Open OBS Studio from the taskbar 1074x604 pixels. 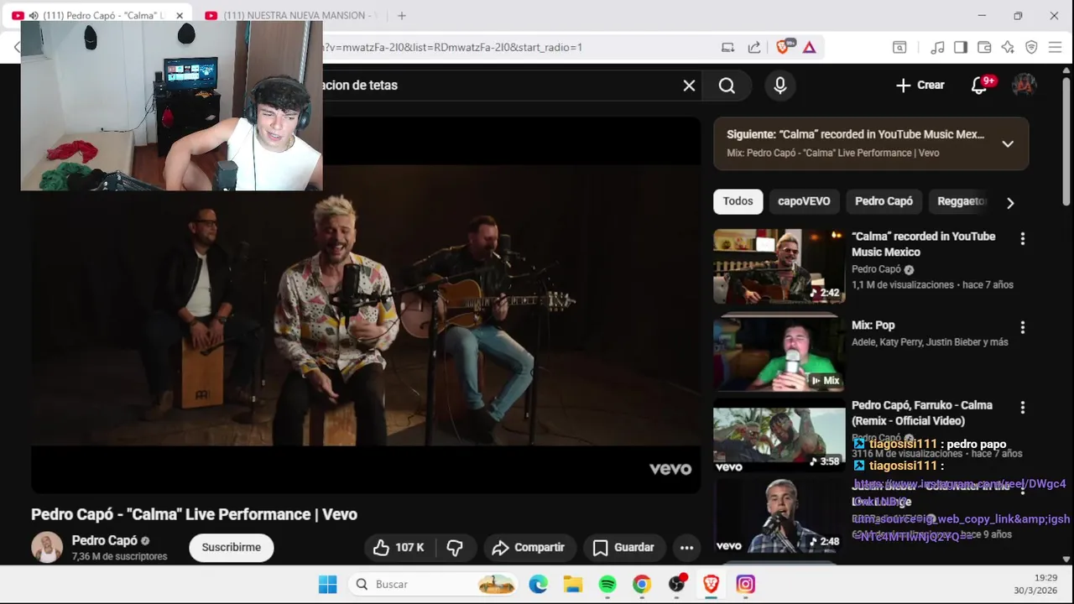676,584
